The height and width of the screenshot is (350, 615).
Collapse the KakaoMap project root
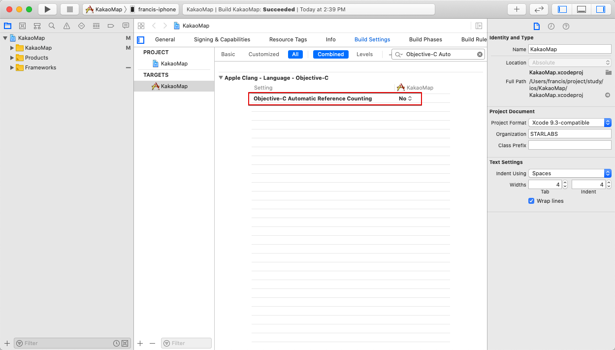[x=5, y=38]
